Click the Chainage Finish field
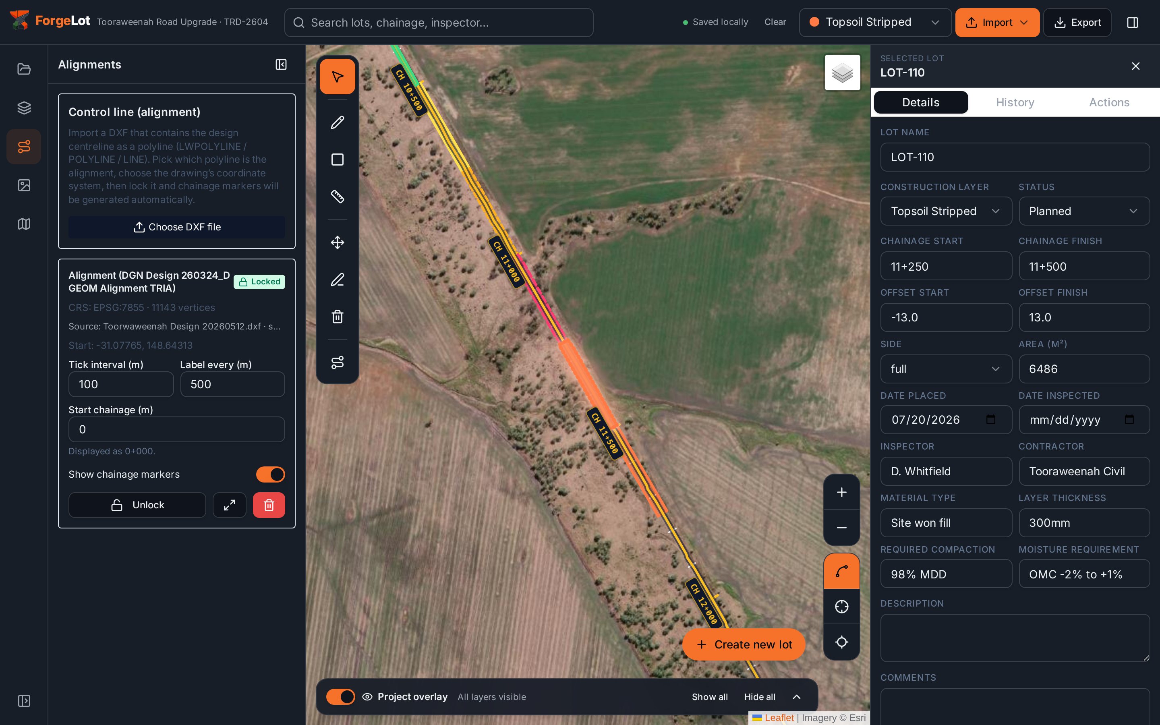The image size is (1160, 725). [x=1084, y=266]
